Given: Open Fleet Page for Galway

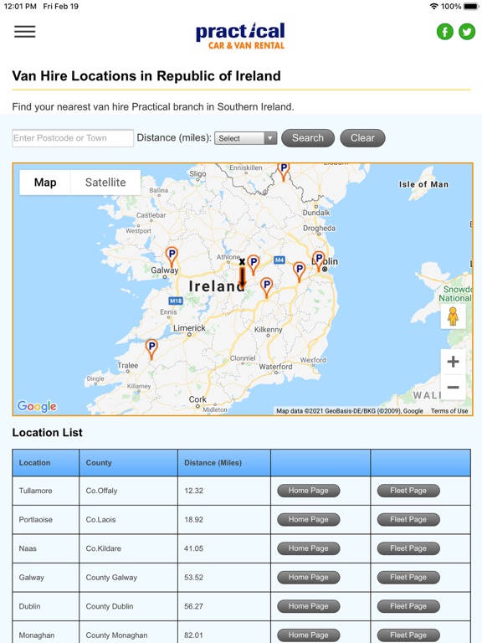Looking at the screenshot, I should pos(408,577).
